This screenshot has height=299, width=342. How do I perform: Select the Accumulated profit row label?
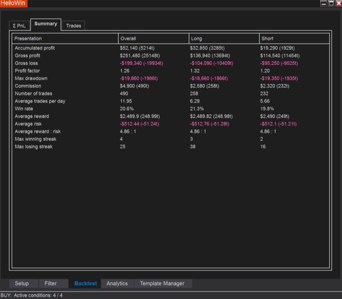(x=35, y=48)
